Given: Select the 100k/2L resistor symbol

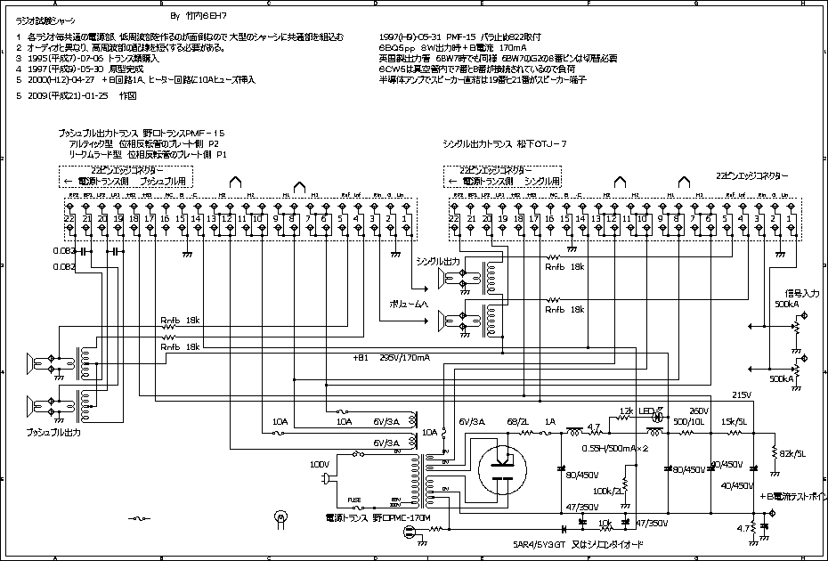Looking at the screenshot, I should (x=625, y=485).
